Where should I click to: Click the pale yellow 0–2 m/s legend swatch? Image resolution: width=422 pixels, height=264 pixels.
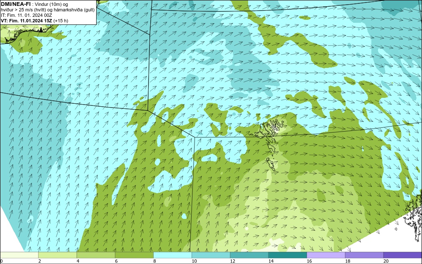[x=19, y=255]
